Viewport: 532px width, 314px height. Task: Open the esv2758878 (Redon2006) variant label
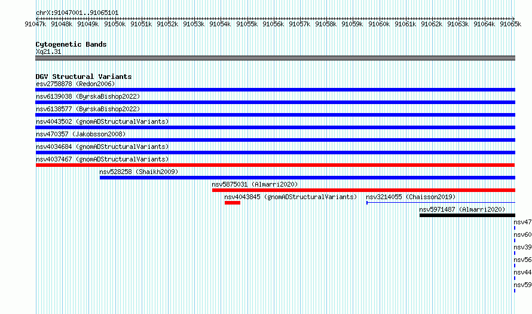(75, 84)
